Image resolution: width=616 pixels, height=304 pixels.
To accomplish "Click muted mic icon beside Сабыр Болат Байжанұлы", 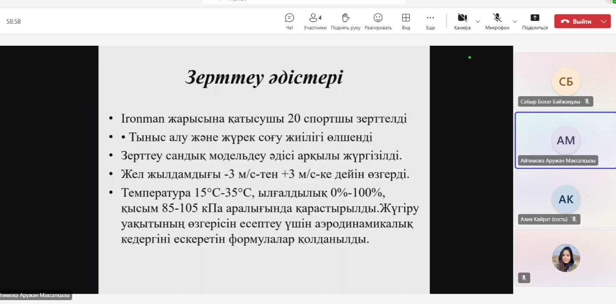I will click(x=587, y=102).
